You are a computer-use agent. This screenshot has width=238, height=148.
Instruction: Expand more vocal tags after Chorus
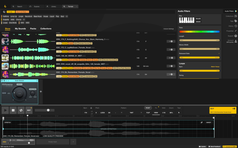pos(24,20)
